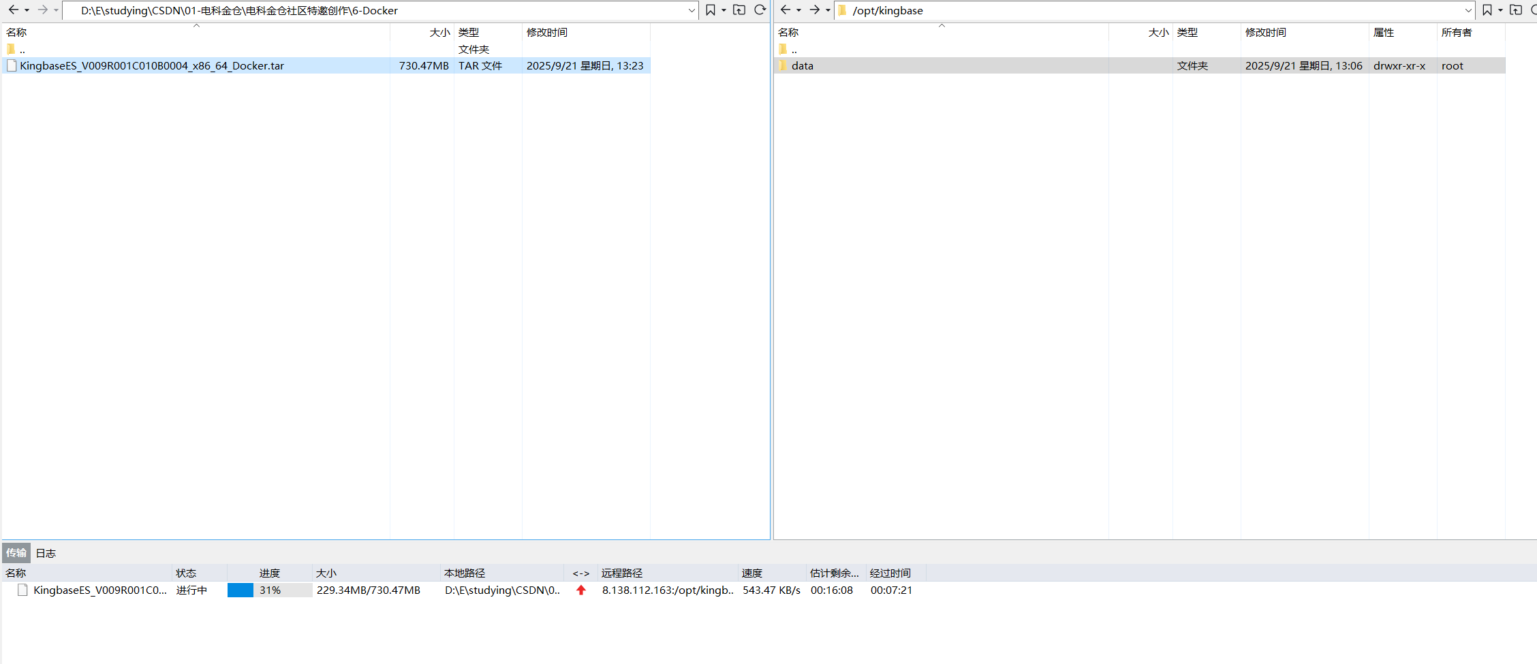This screenshot has width=1537, height=664.
Task: Select the remote data folder
Action: click(802, 65)
